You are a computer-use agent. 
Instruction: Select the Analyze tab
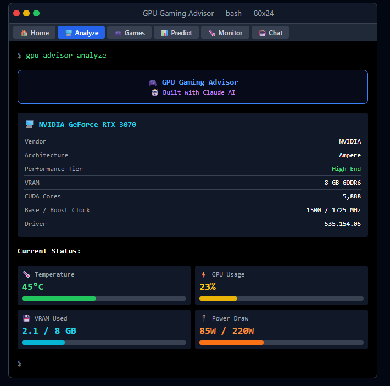coord(81,32)
